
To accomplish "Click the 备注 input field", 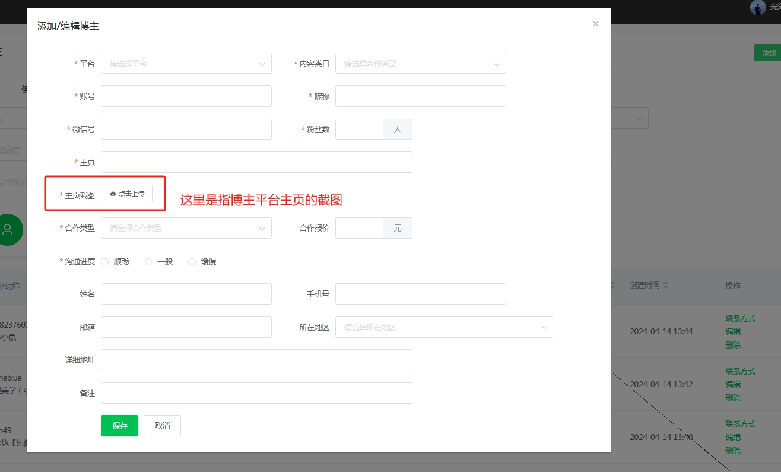I will click(x=256, y=393).
